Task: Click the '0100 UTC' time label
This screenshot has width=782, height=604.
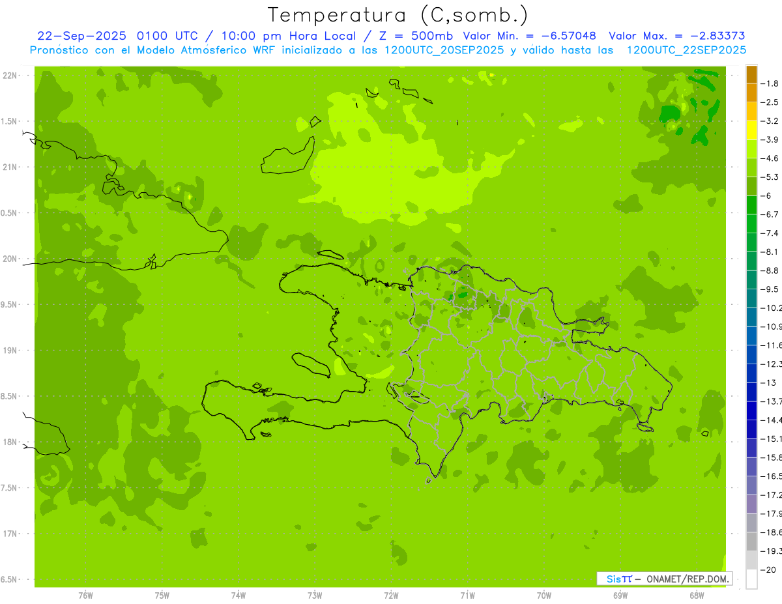Action: tap(170, 36)
